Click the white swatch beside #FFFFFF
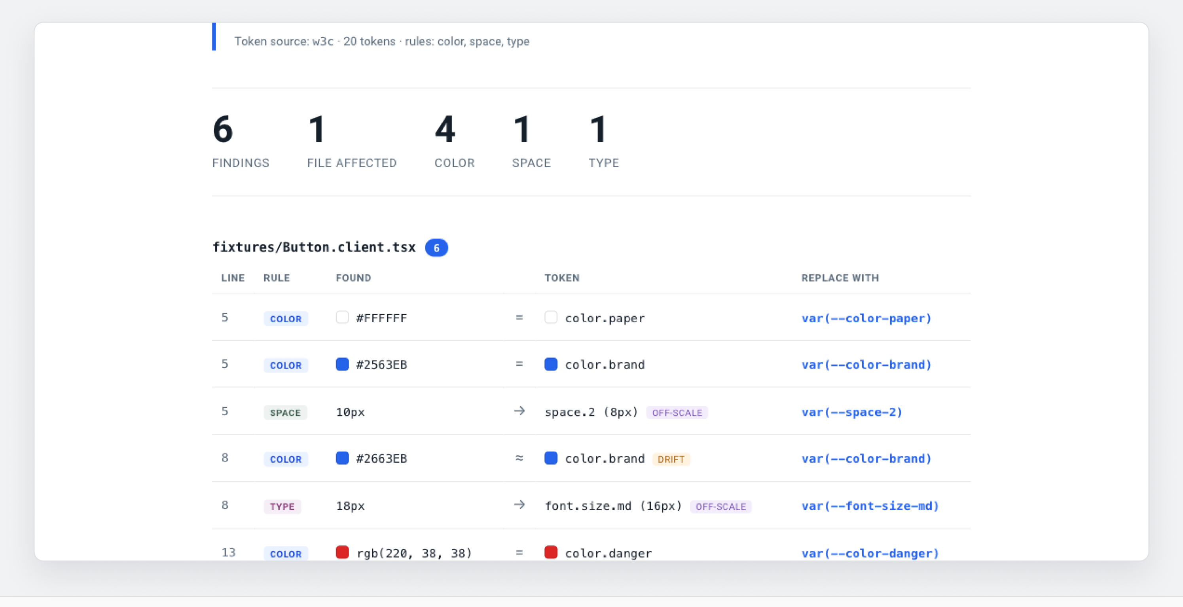This screenshot has height=607, width=1183. click(342, 318)
